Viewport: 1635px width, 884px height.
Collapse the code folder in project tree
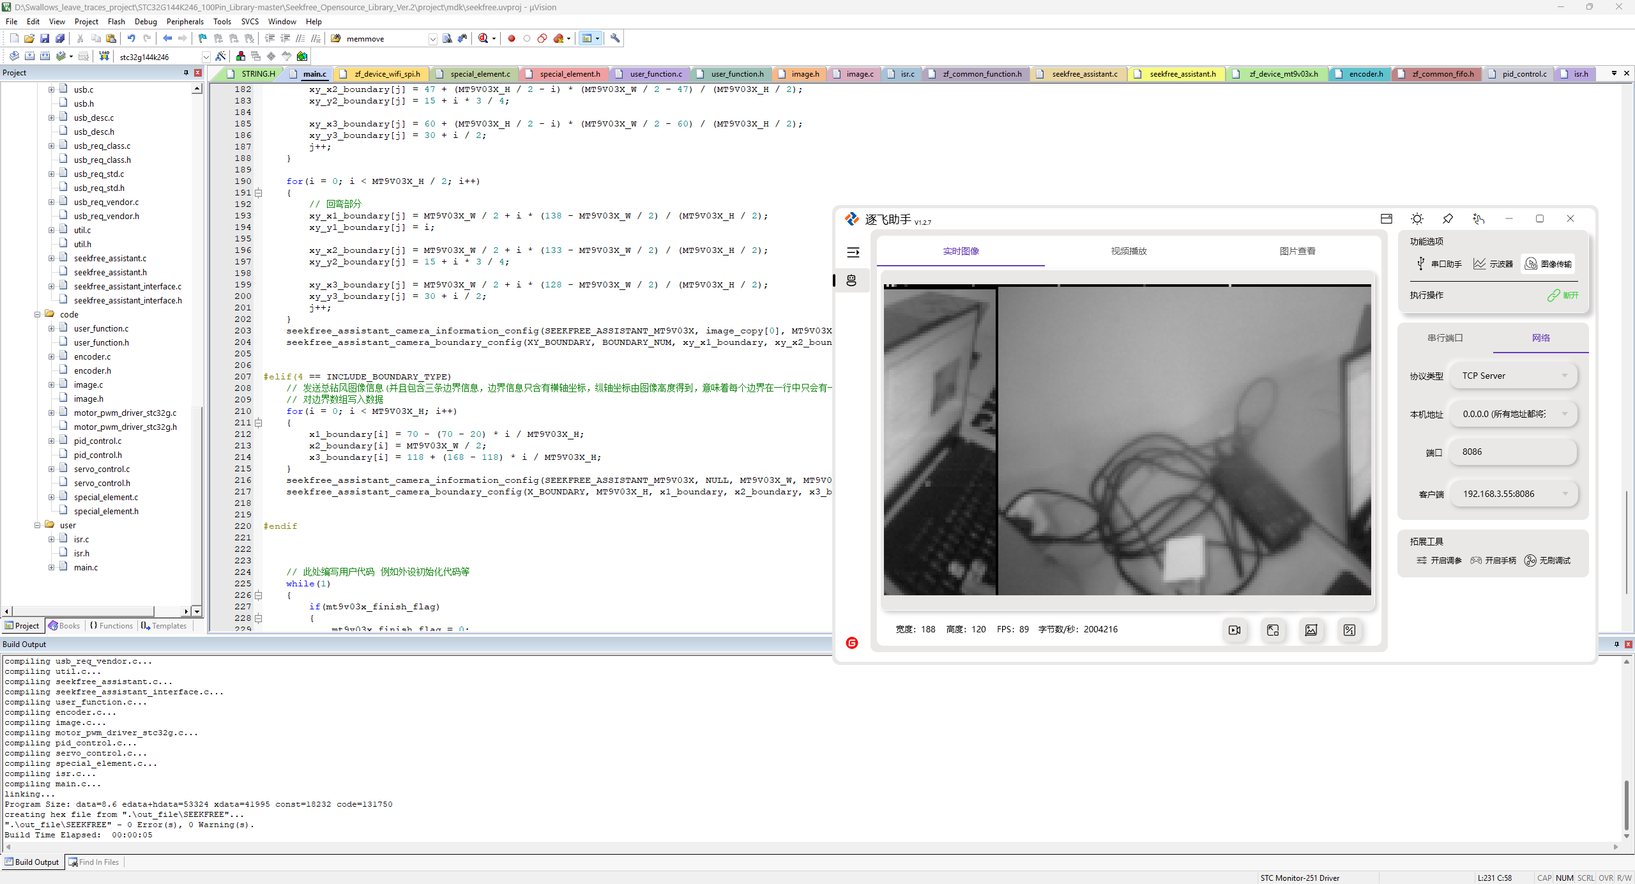(38, 314)
